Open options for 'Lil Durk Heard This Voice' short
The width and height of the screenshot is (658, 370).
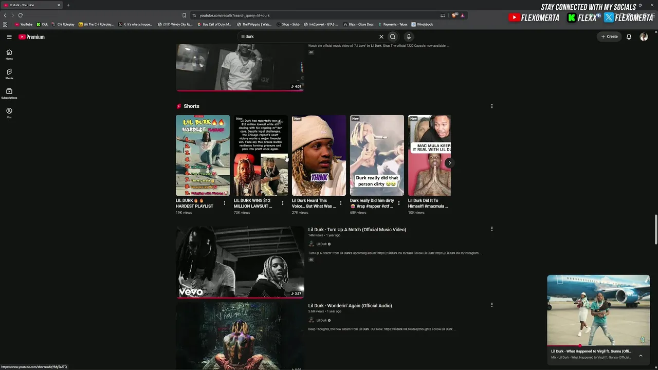(341, 203)
